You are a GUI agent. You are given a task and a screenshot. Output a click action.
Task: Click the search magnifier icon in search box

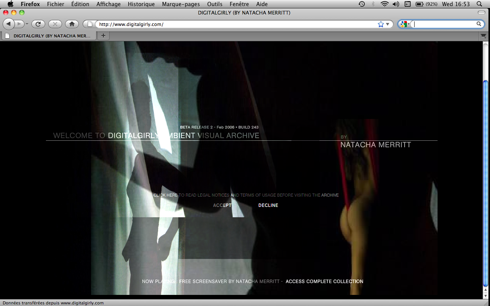pyautogui.click(x=479, y=24)
